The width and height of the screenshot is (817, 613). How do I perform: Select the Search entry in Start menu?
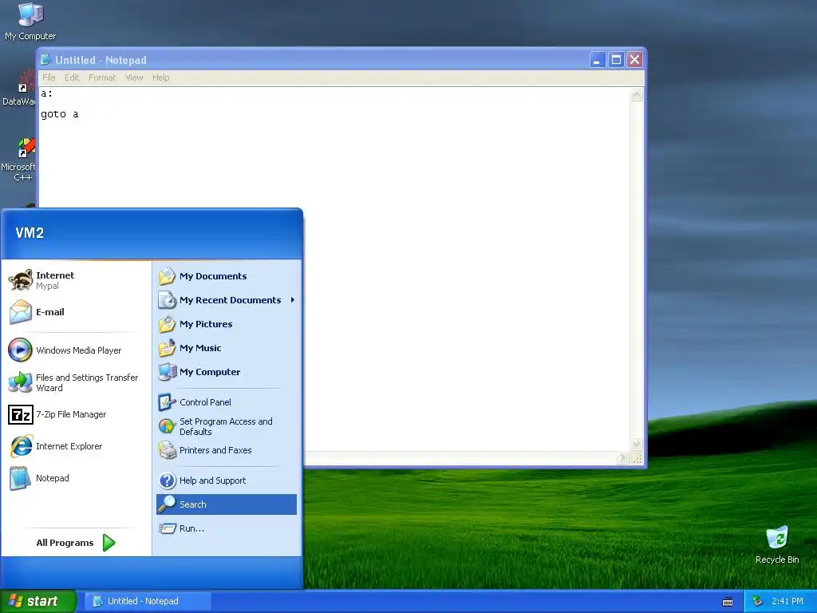click(226, 504)
